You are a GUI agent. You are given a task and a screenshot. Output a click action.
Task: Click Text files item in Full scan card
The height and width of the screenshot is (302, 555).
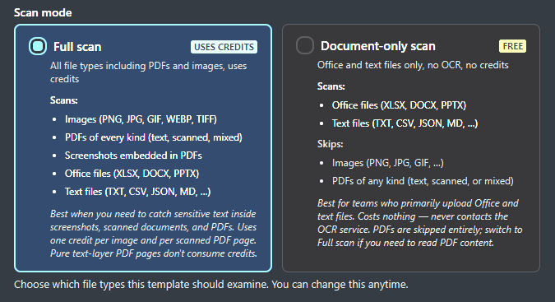137,192
